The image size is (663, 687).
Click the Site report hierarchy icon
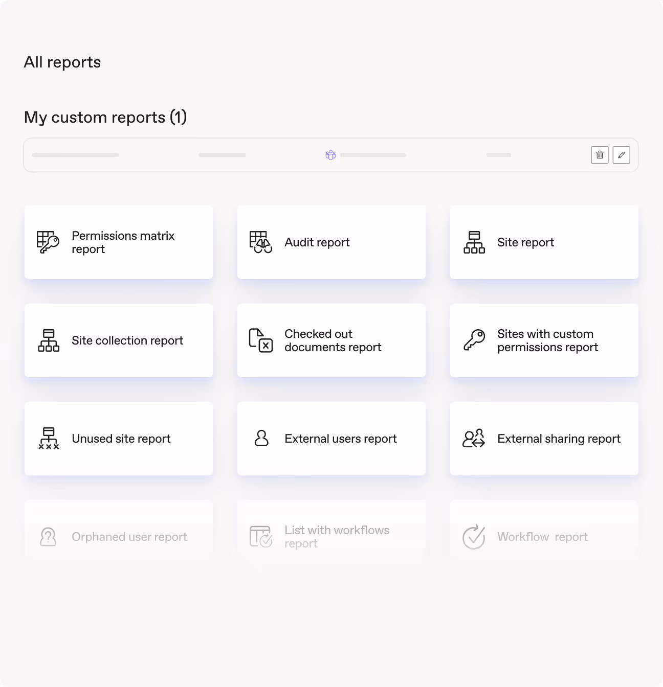coord(474,242)
